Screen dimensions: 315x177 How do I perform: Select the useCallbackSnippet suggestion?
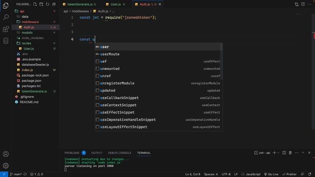pyautogui.click(x=158, y=98)
